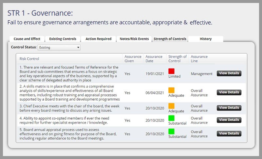
Task: Click the co-opted members risk control text
Action: tap(64, 120)
